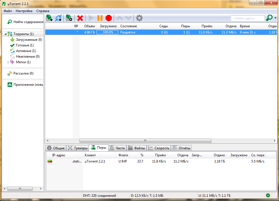Sort torrents by № column
Viewport: 279px width, 201px height.
pyautogui.click(x=76, y=26)
